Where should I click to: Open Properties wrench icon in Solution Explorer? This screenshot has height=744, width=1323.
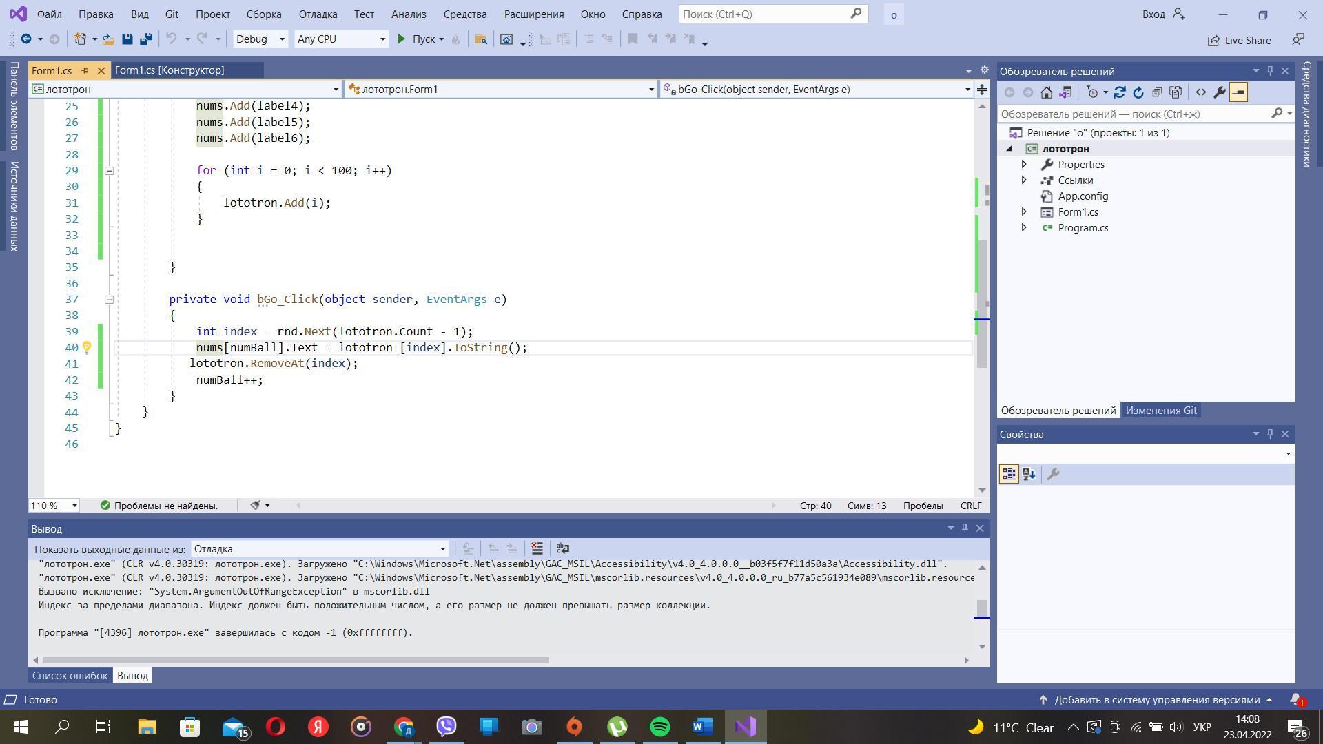point(1219,92)
